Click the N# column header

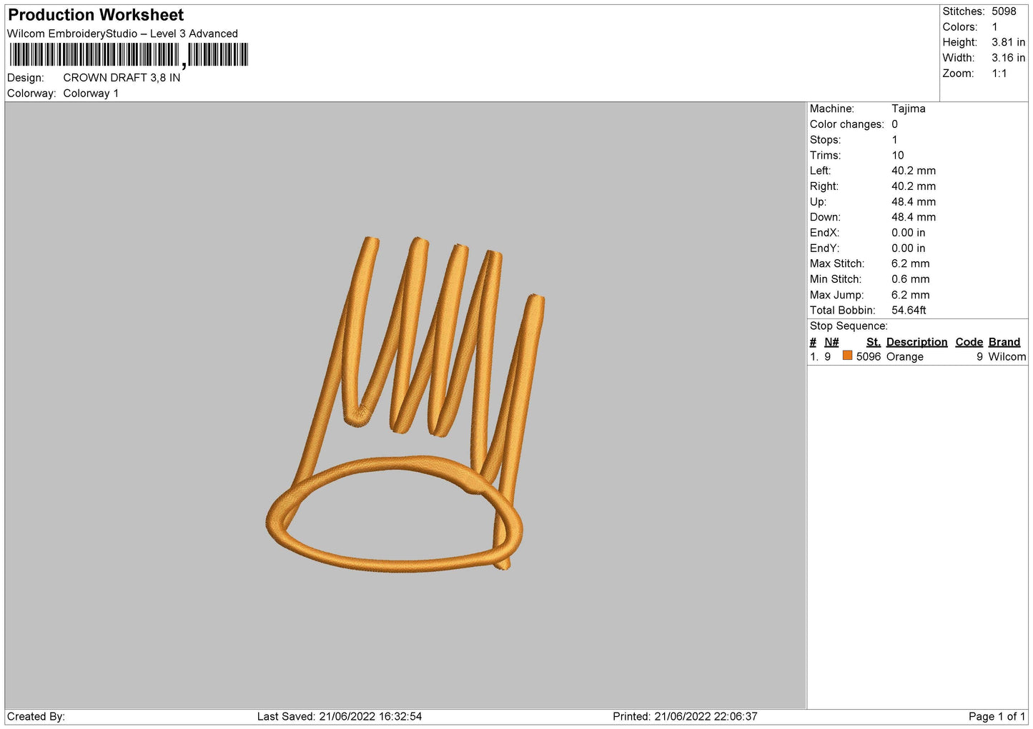(x=831, y=342)
